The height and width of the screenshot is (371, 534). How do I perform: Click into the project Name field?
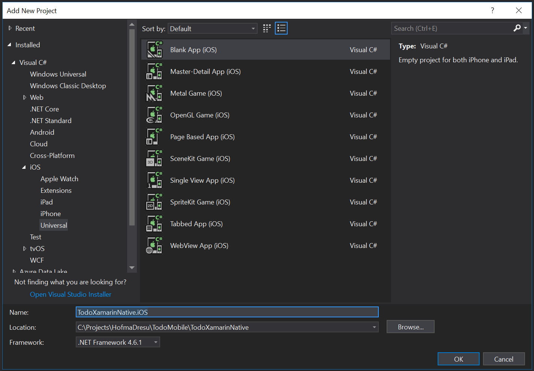pos(227,312)
